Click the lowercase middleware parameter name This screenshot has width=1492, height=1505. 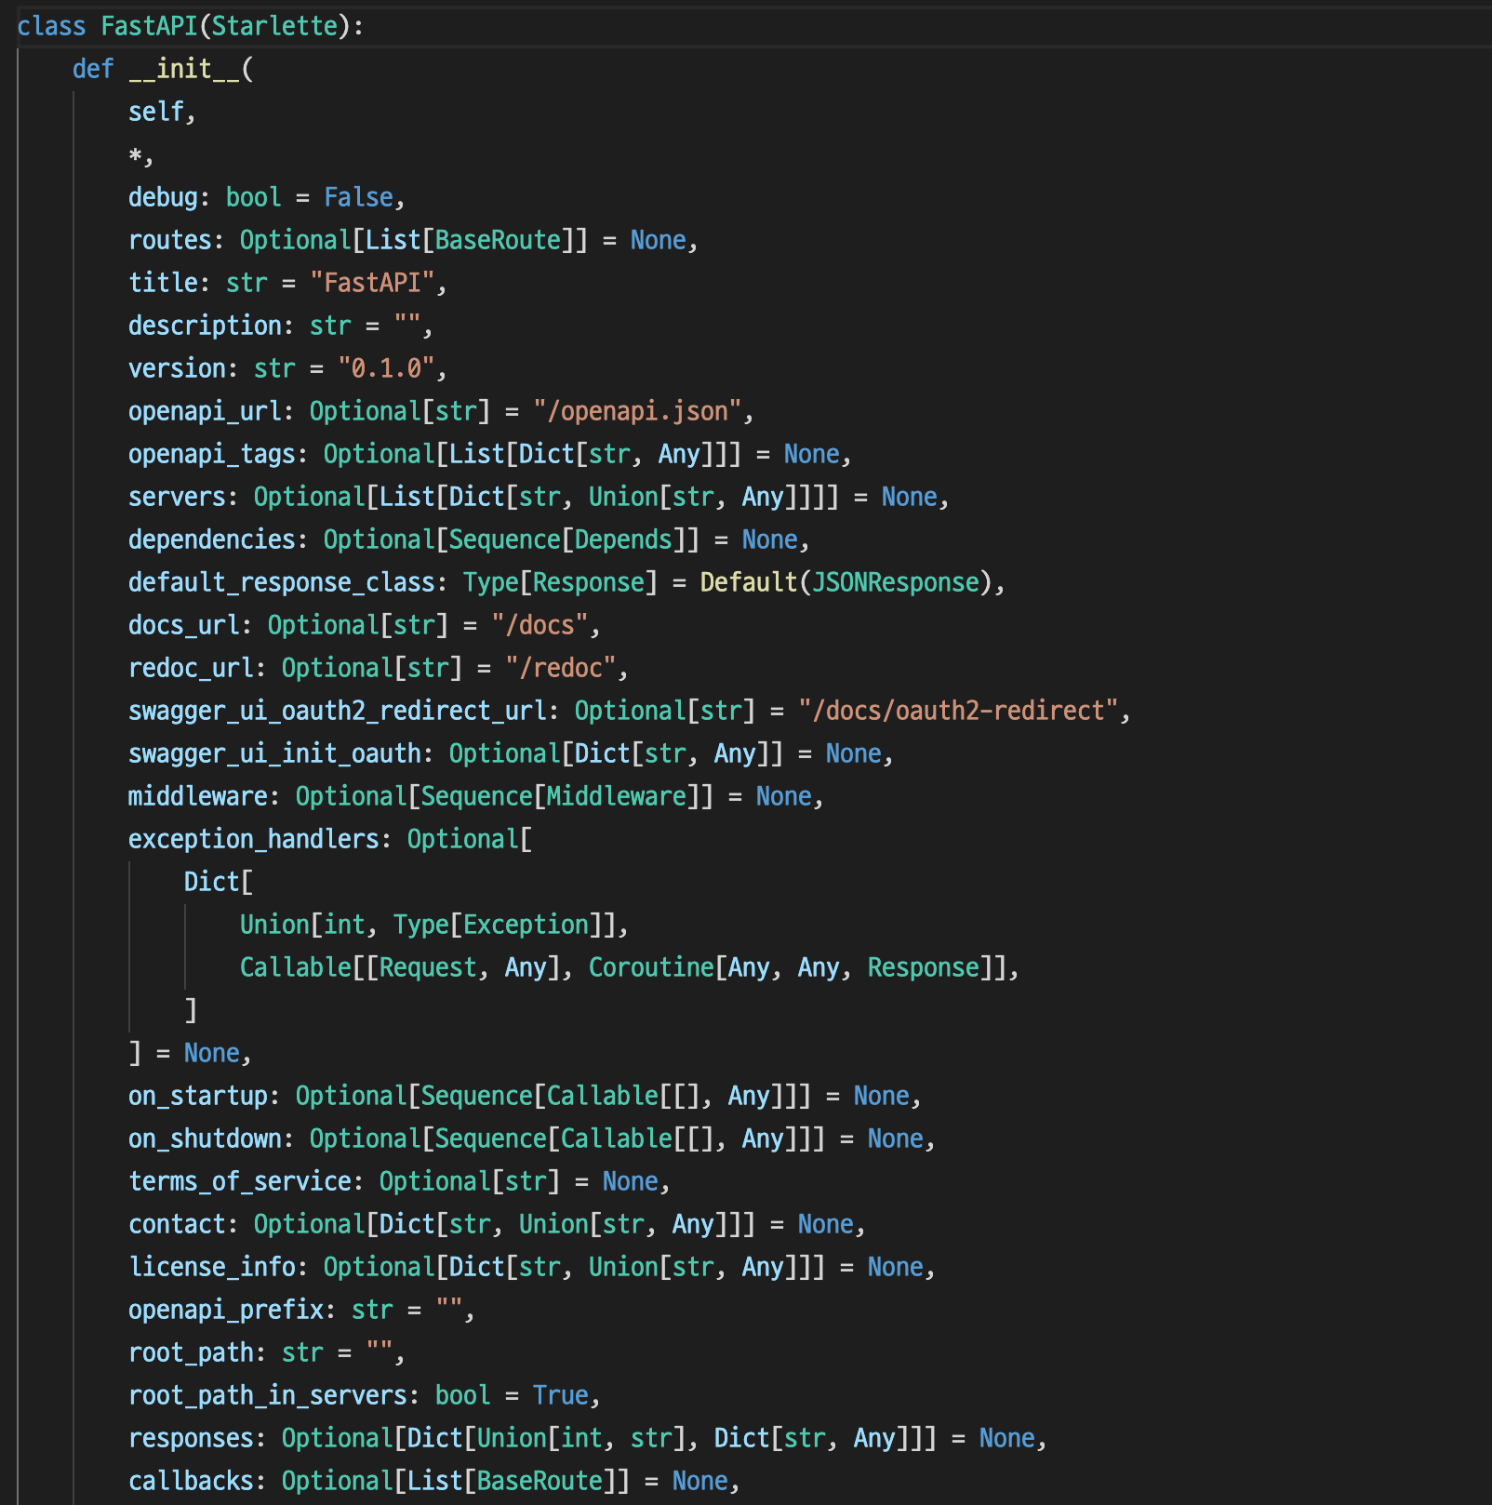198,796
